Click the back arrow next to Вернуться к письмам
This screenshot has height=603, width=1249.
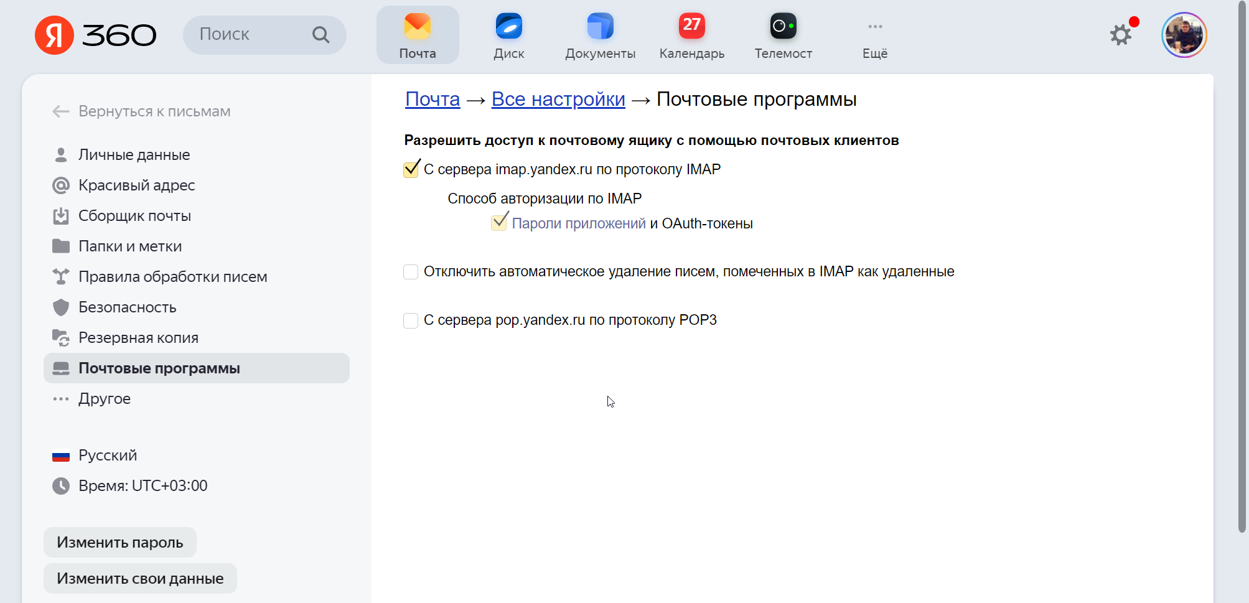coord(60,111)
